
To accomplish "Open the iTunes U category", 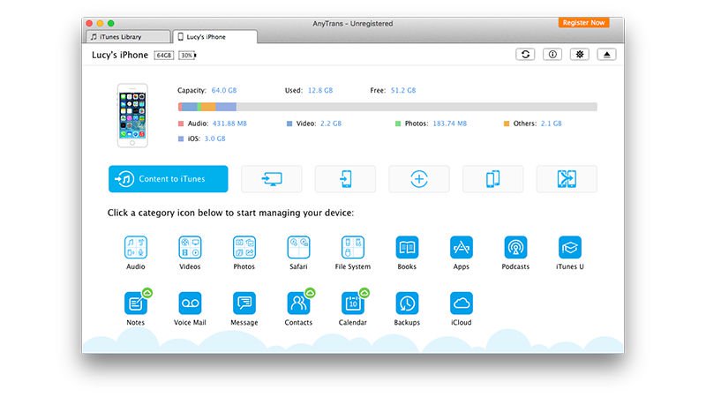I will click(x=569, y=248).
